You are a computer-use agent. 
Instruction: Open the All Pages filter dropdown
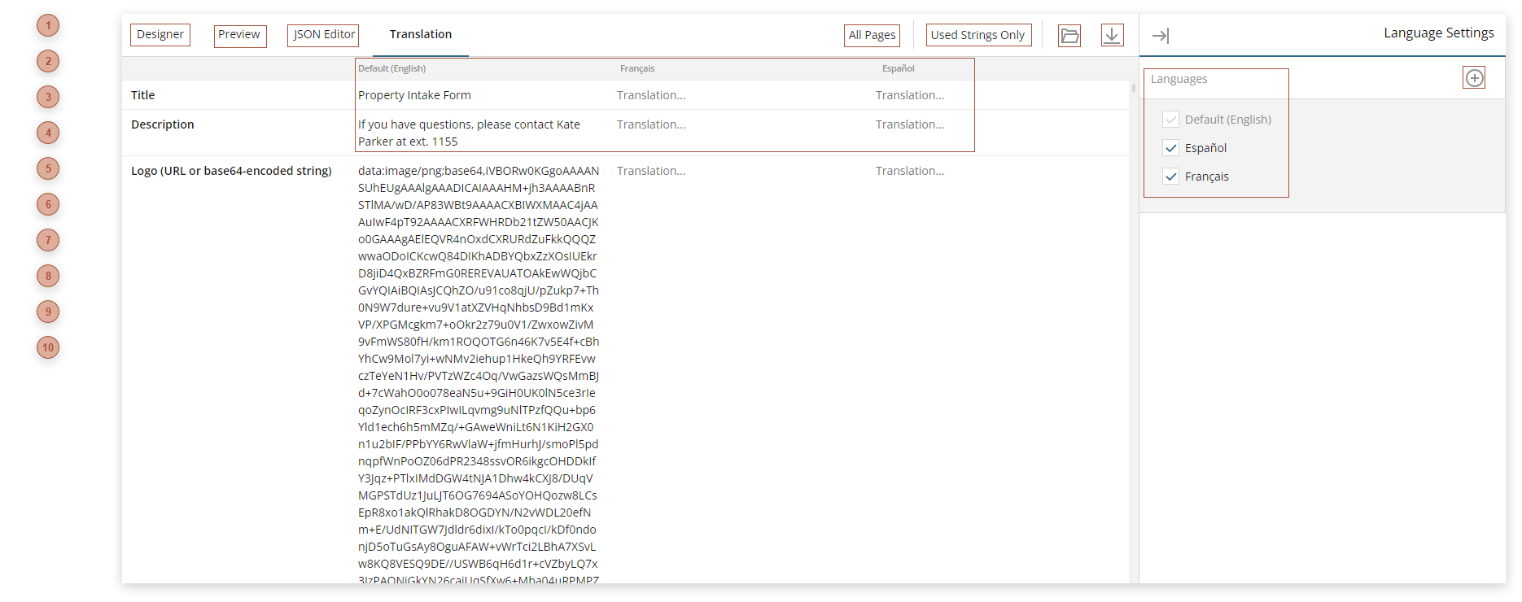coord(872,35)
